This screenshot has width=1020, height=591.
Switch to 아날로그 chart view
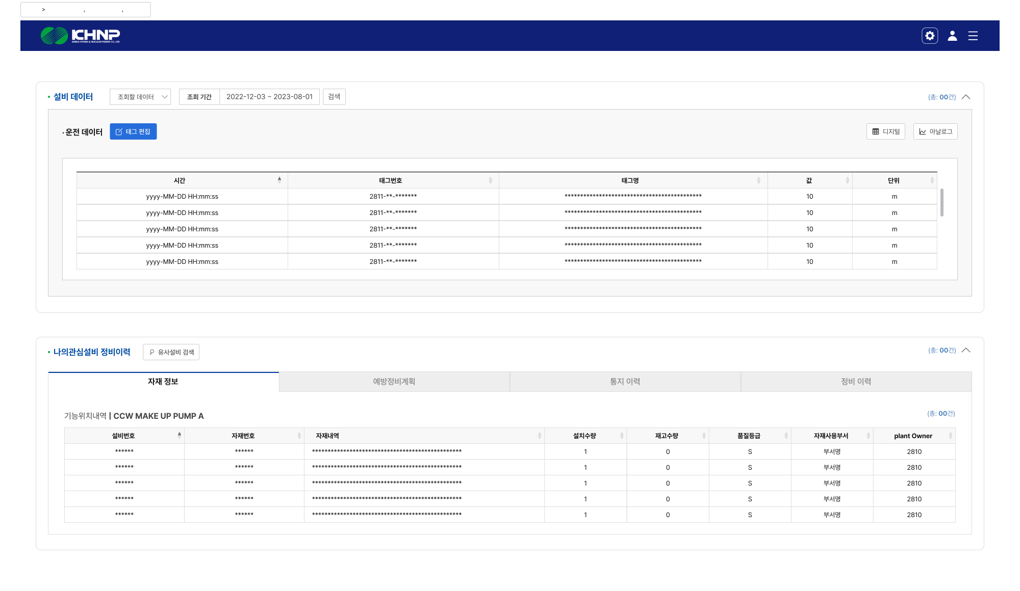coord(935,131)
